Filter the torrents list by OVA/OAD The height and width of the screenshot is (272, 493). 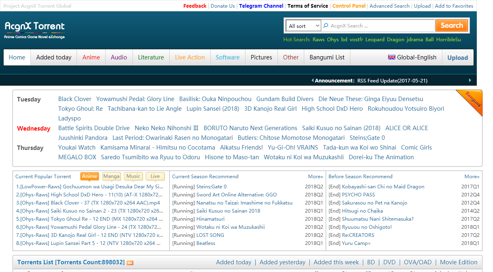click(x=418, y=262)
